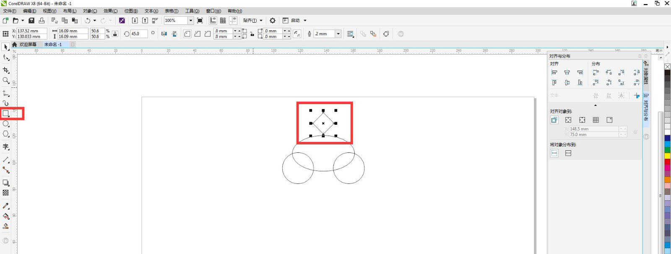Toggle the lock ratio padlock
Image resolution: width=671 pixels, height=254 pixels.
tap(115, 34)
